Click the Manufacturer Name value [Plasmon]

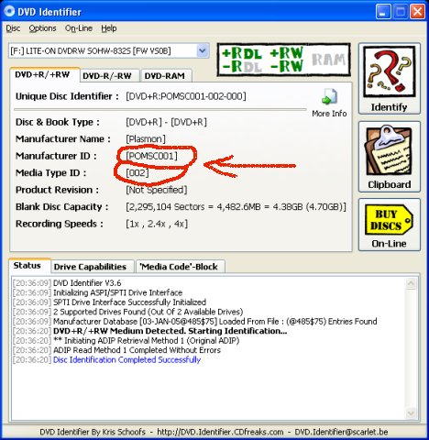coord(146,139)
